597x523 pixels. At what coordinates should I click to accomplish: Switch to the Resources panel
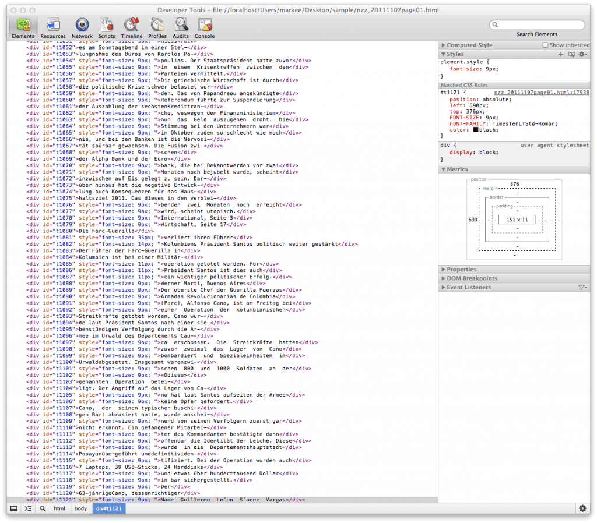53,27
